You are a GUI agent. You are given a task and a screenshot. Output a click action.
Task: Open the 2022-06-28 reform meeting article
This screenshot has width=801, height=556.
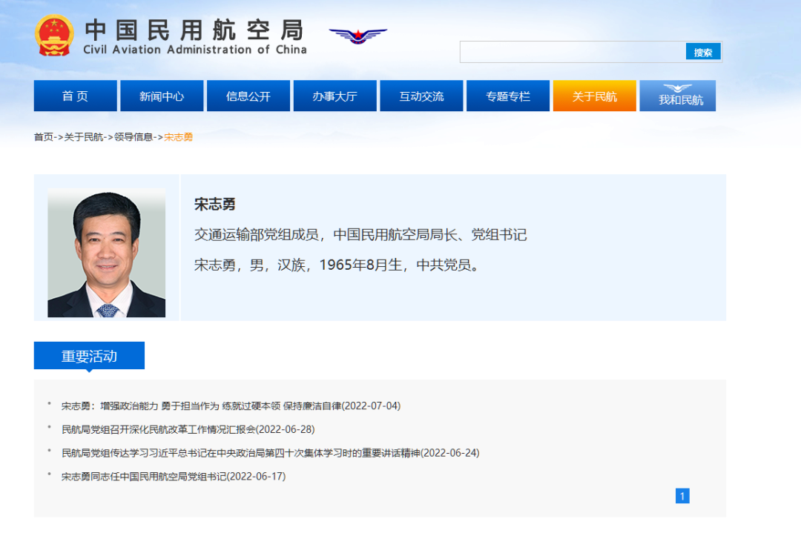tap(188, 429)
